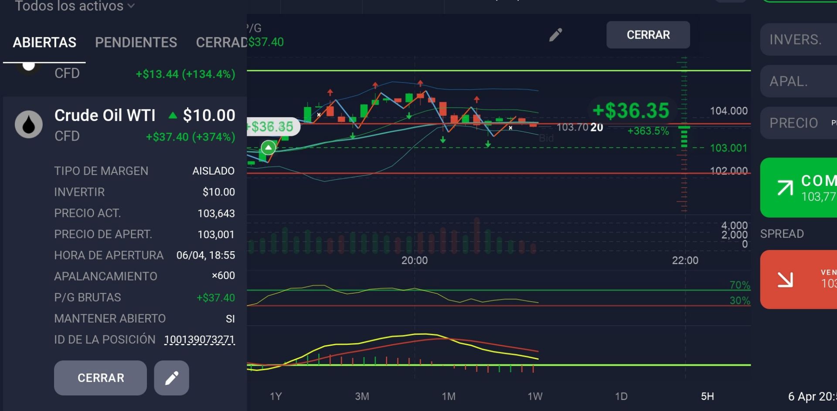Viewport: 837px width, 411px height.
Task: Open the CERRADAS tab
Action: coord(221,43)
